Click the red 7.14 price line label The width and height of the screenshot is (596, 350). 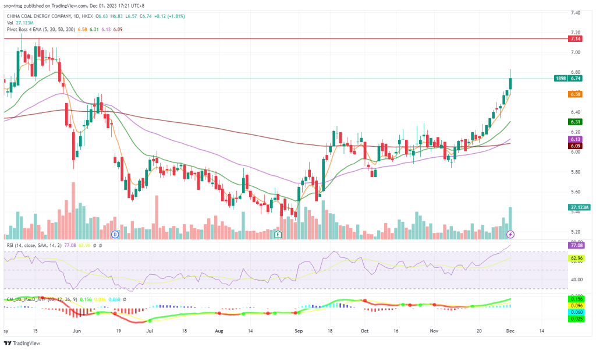pos(575,39)
